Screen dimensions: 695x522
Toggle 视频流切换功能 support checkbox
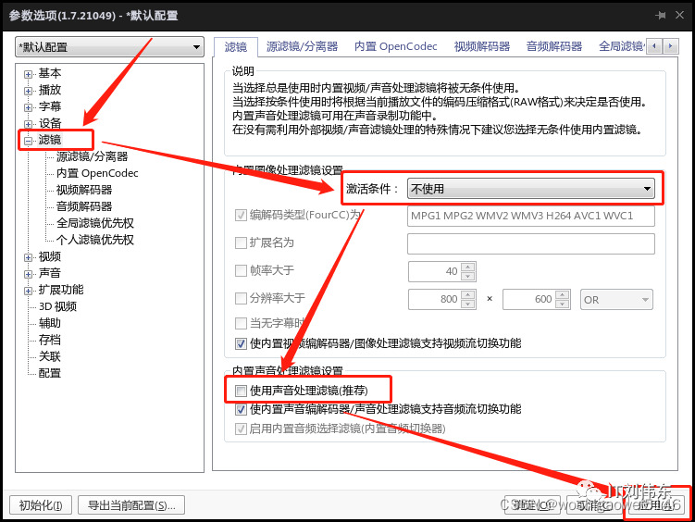(241, 343)
